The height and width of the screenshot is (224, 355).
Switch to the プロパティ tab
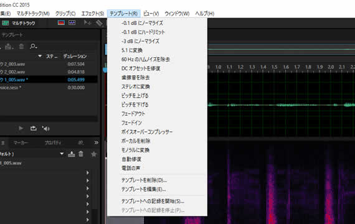point(53,142)
